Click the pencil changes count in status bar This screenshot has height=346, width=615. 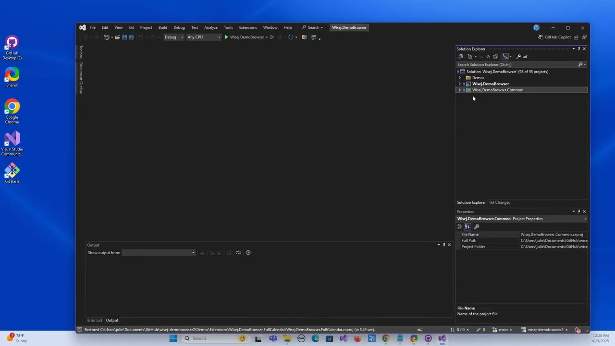tap(480, 330)
